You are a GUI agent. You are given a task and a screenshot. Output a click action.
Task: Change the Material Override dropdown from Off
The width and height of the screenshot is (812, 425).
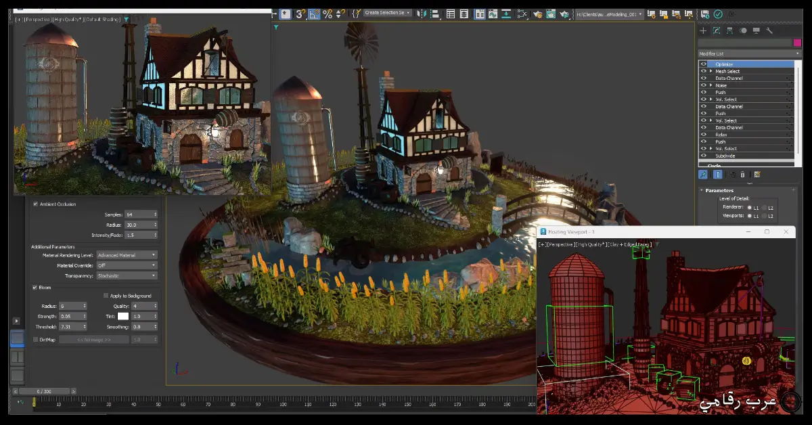(x=127, y=265)
